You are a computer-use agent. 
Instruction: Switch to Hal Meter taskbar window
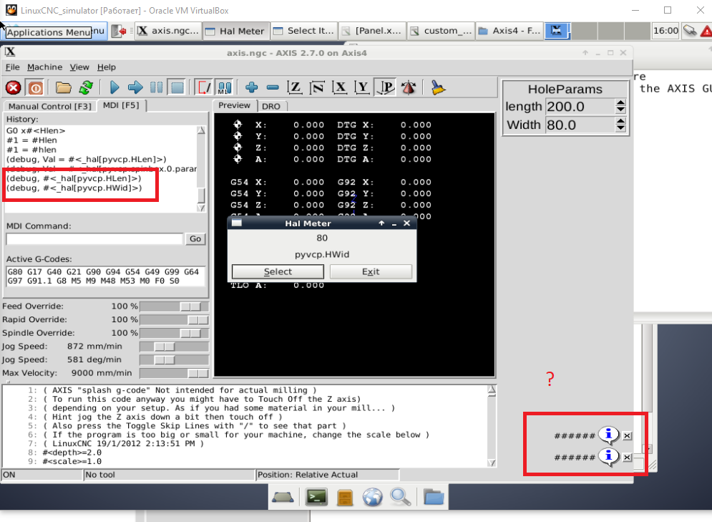(235, 31)
